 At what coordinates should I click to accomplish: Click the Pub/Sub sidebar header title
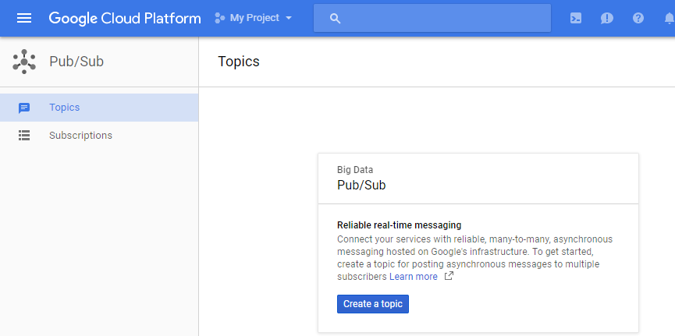pos(76,62)
